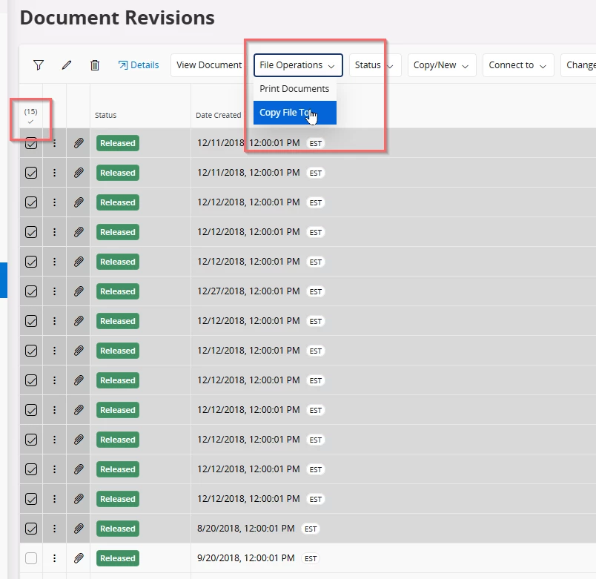Select the date 12/27/2018, 12:00:01 PM
Screen dimensions: 596x579
pos(248,291)
